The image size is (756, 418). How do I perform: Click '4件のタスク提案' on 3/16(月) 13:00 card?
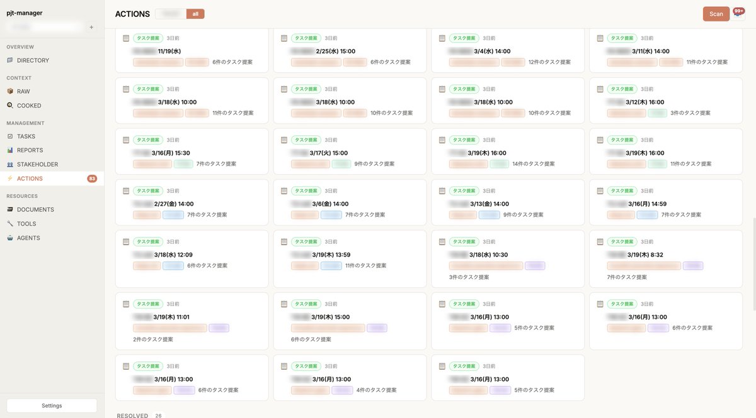point(377,390)
